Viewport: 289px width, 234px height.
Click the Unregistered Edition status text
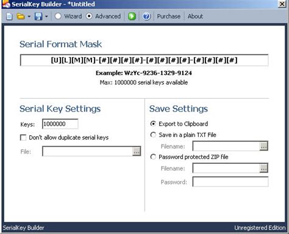pos(260,228)
